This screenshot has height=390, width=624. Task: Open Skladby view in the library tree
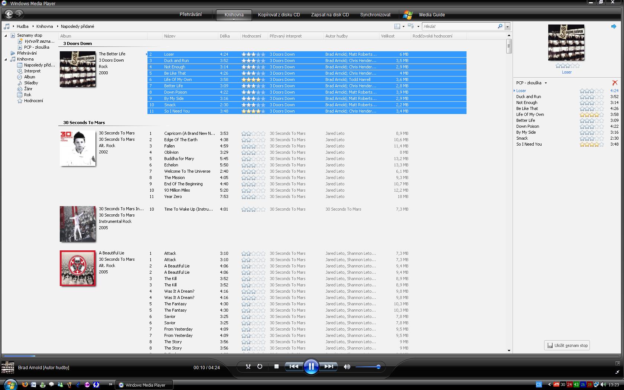(31, 83)
